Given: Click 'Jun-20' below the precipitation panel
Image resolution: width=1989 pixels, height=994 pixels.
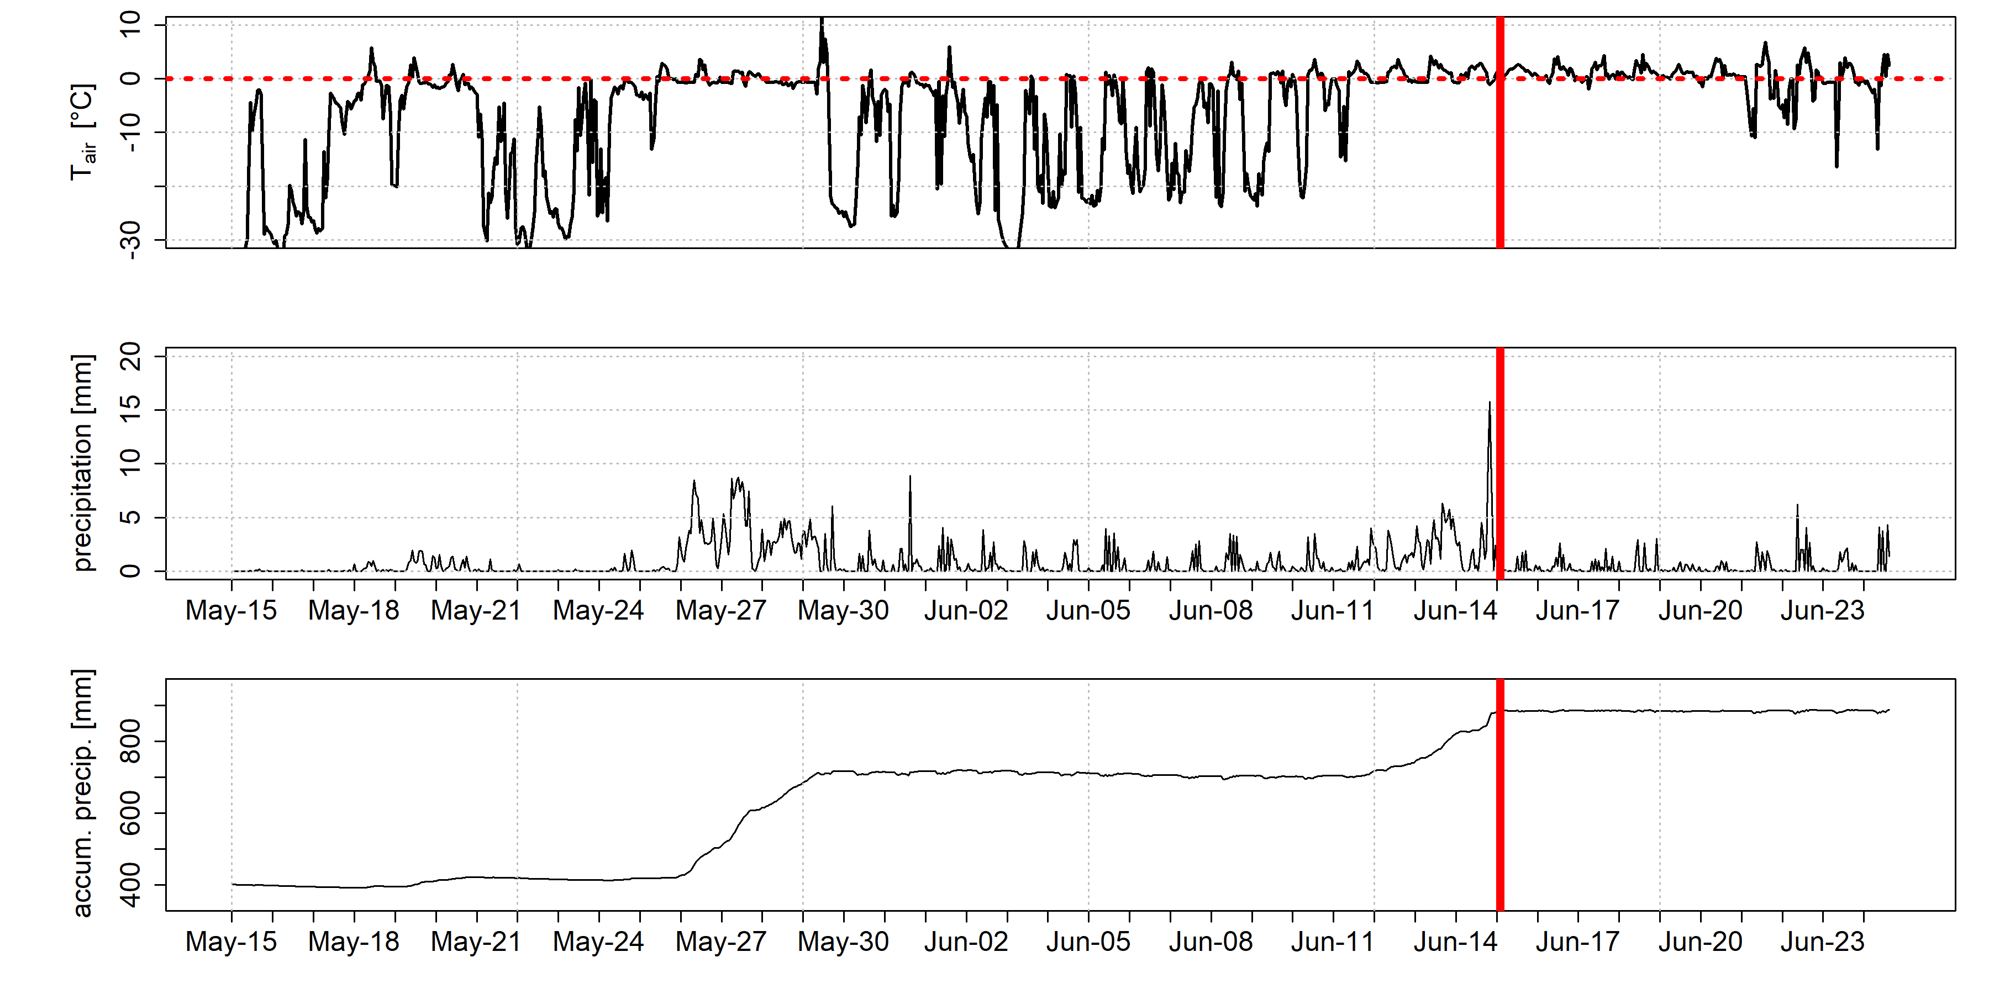Looking at the screenshot, I should coord(1700,610).
